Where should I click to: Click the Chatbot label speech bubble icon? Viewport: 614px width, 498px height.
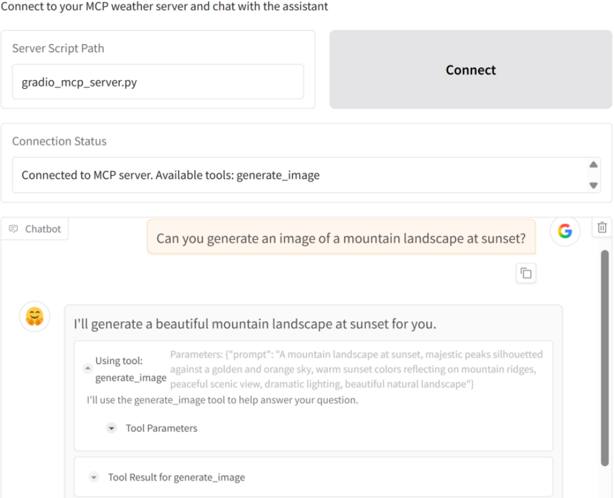[x=13, y=228]
